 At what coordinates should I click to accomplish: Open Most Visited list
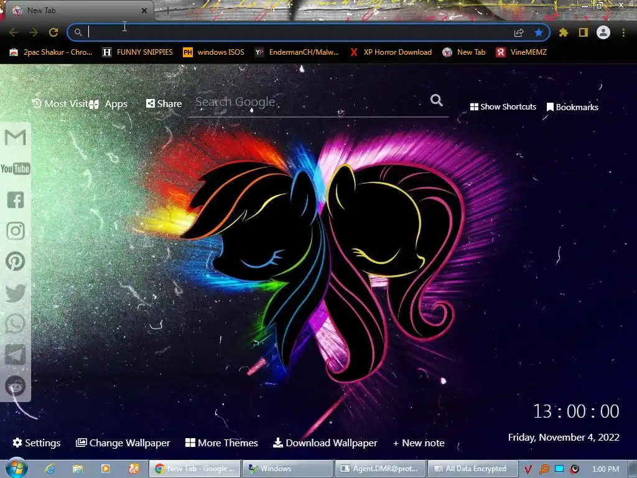click(61, 104)
